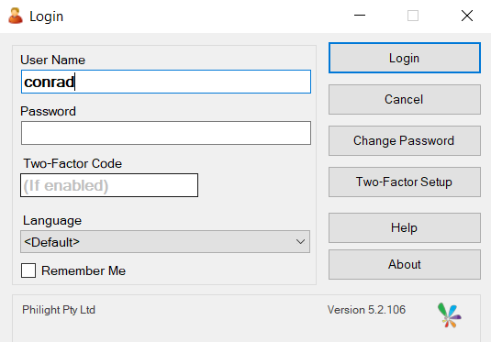Image resolution: width=491 pixels, height=342 pixels.
Task: Click the Password label above its field
Action: pos(48,111)
